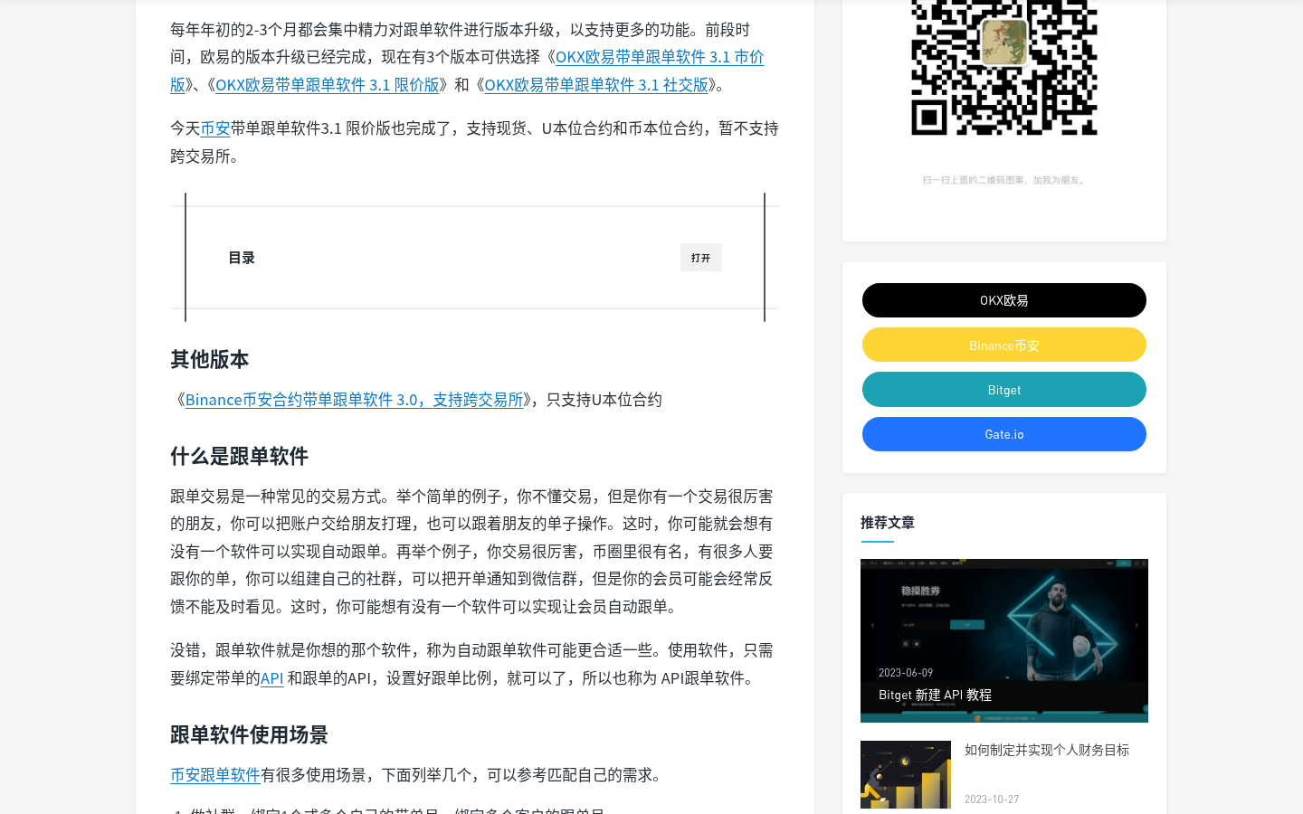Click the QR code image

(x=1004, y=68)
